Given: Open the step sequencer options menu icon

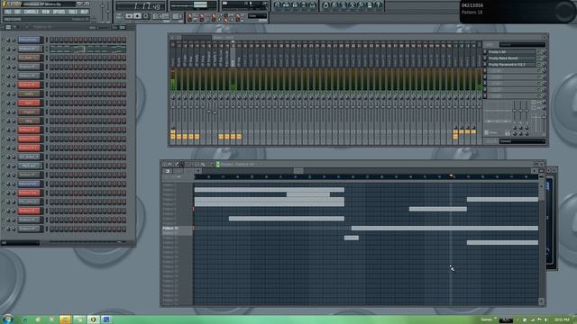Looking at the screenshot, I should pos(8,27).
